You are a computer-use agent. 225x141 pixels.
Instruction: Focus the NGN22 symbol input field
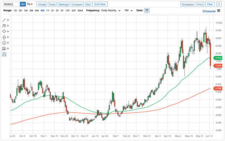click(12, 4)
